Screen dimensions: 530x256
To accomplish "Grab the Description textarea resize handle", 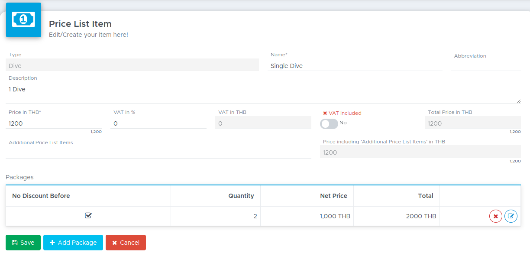I will [x=518, y=101].
